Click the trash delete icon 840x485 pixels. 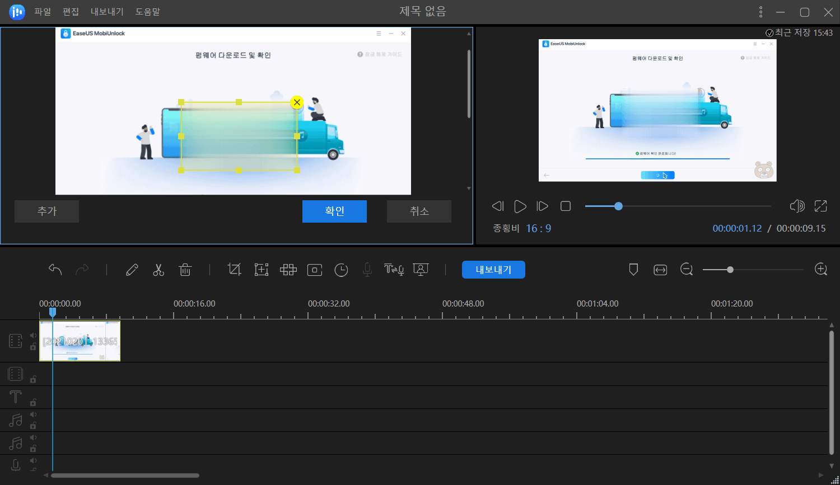click(x=185, y=270)
